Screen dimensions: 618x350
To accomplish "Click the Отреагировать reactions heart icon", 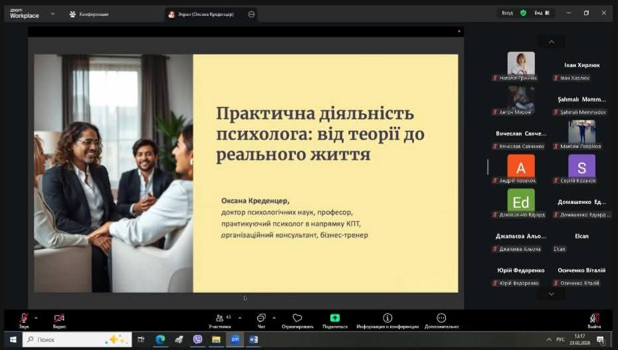I will pos(297,319).
